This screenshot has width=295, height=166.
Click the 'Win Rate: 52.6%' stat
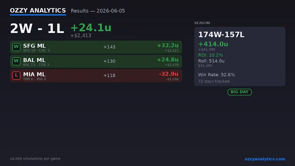(216, 75)
